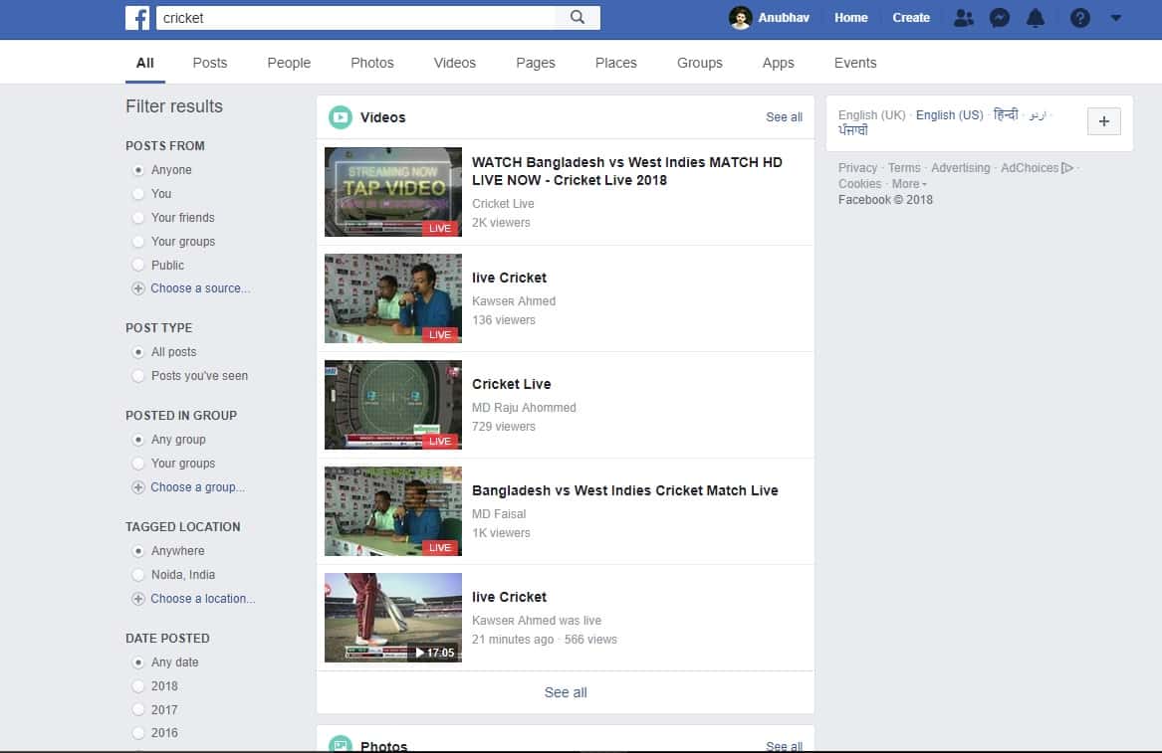This screenshot has width=1162, height=753.
Task: Click the plus icon beside Choose a group
Action: click(x=137, y=487)
